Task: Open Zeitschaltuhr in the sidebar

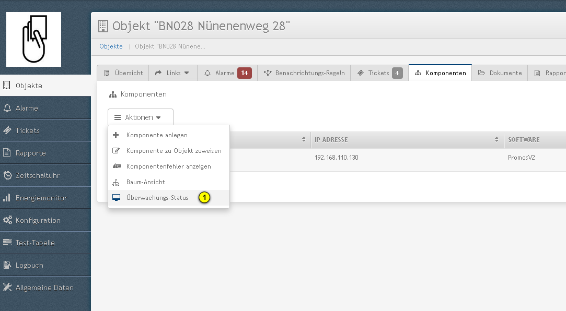Action: 45,175
